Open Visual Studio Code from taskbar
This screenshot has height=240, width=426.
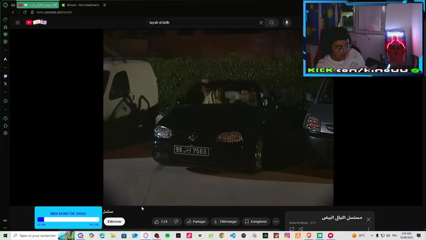click(233, 236)
